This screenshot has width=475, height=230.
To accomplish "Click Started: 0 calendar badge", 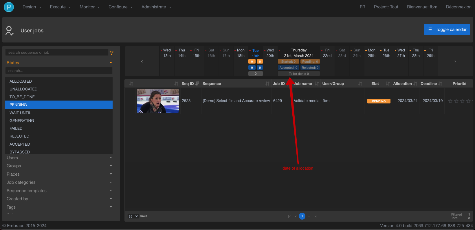I will pyautogui.click(x=288, y=62).
